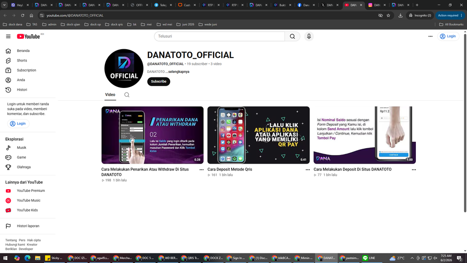Click the browser address bar URL
Viewport: 467px width, 263px height.
[x=75, y=15]
